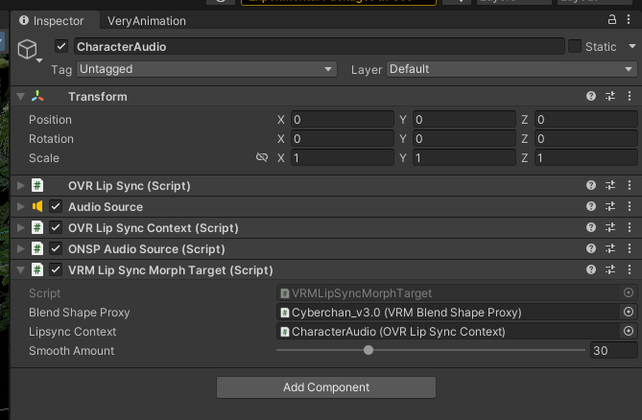Toggle the Static checkbox

(575, 46)
